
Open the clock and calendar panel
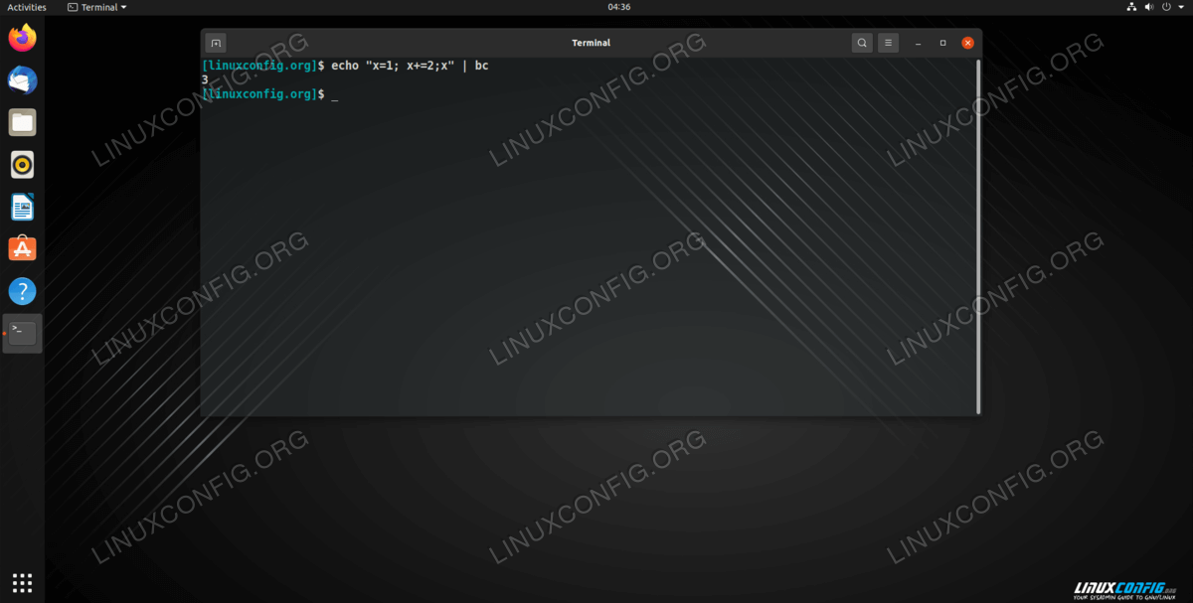point(618,7)
